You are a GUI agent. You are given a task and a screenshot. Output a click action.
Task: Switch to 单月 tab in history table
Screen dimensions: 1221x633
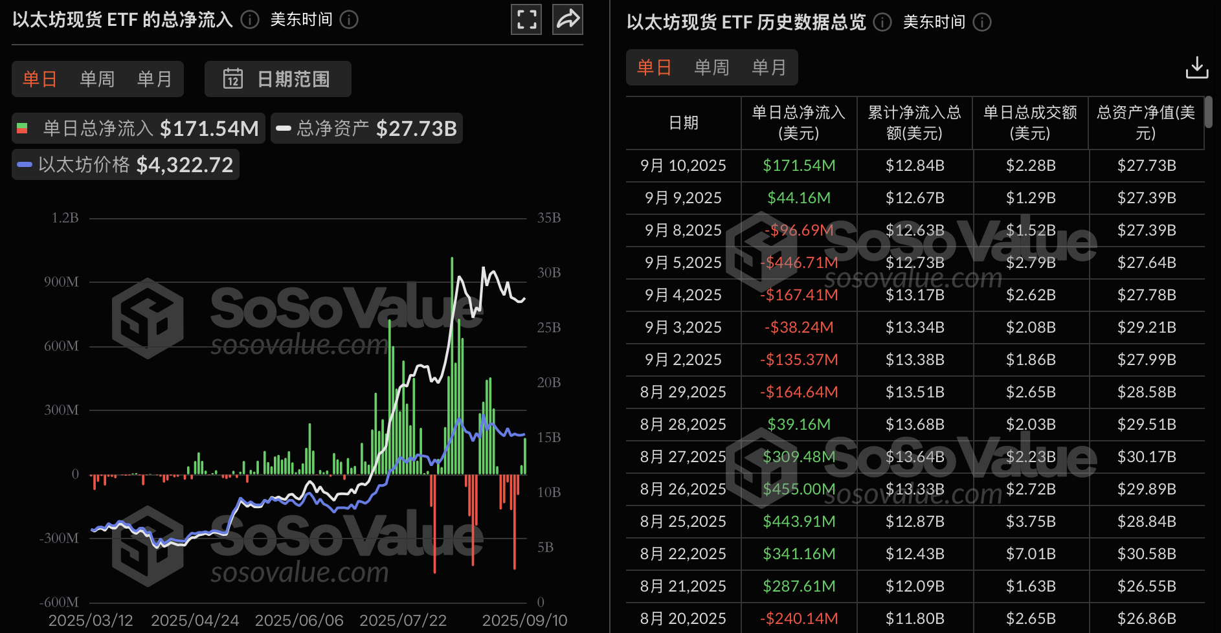[769, 67]
